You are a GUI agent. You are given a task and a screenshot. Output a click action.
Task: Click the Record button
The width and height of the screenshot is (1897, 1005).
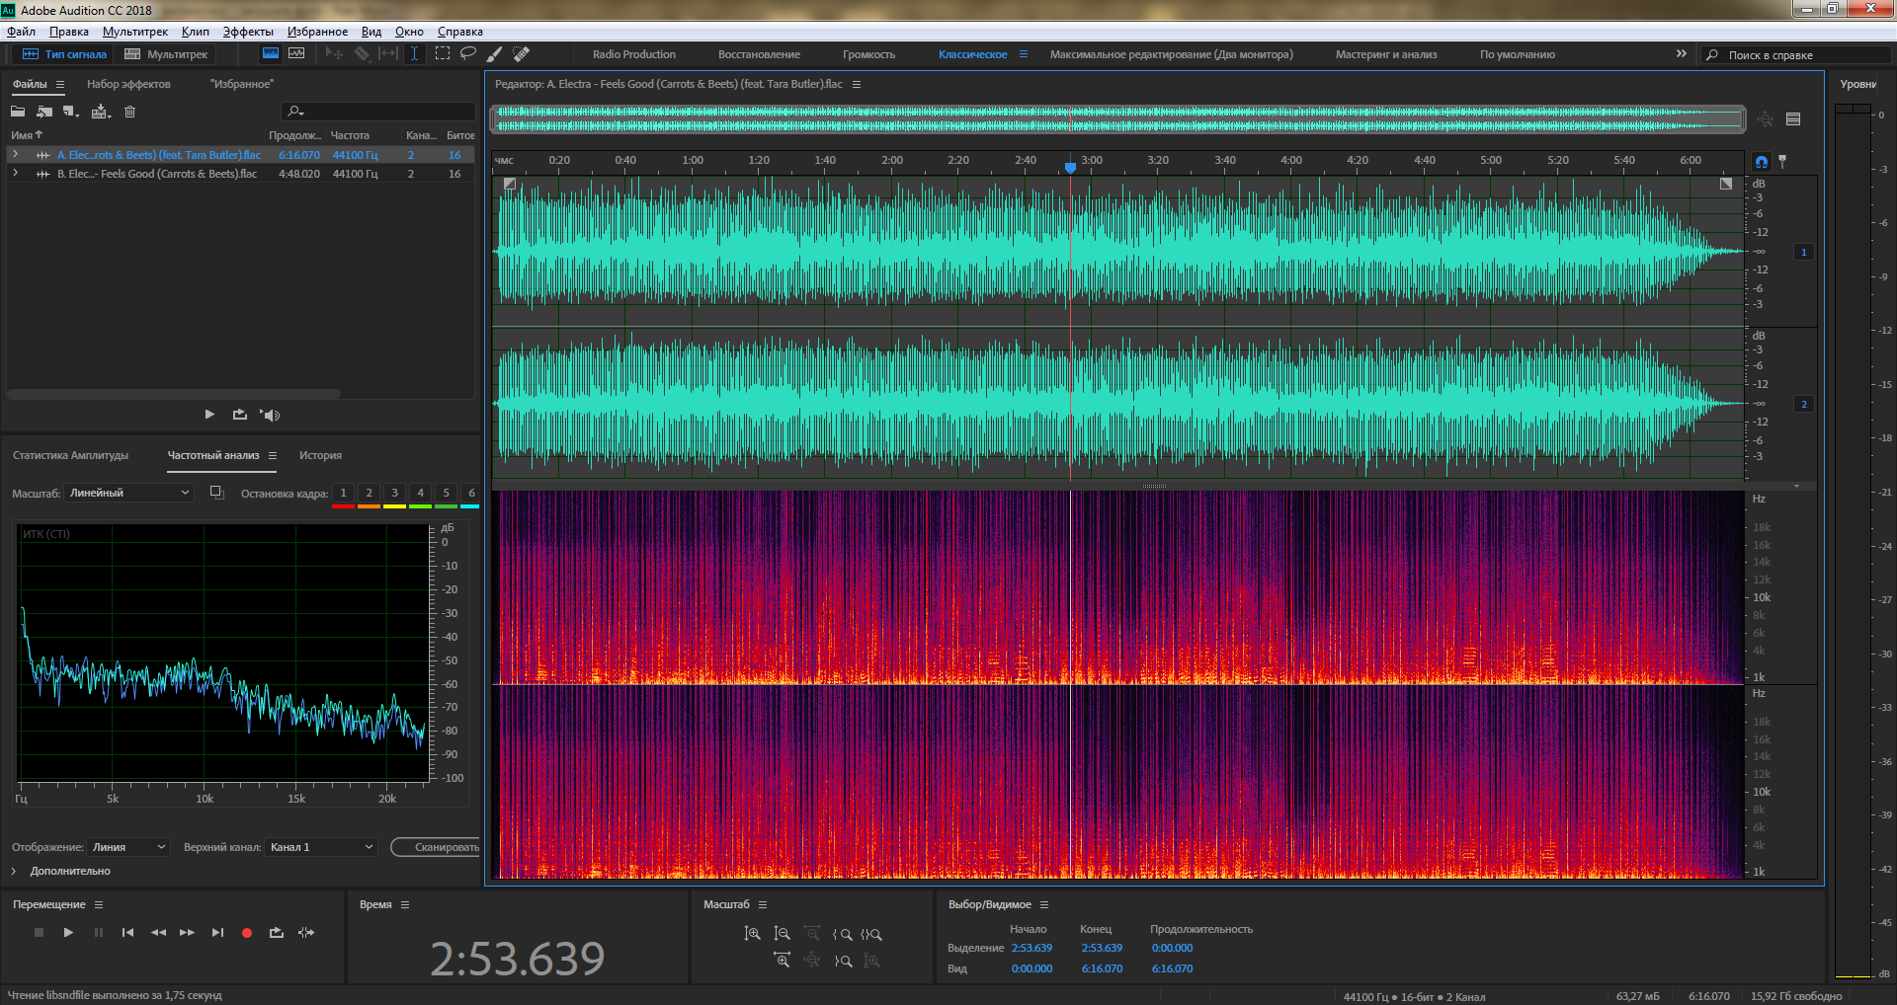click(247, 932)
